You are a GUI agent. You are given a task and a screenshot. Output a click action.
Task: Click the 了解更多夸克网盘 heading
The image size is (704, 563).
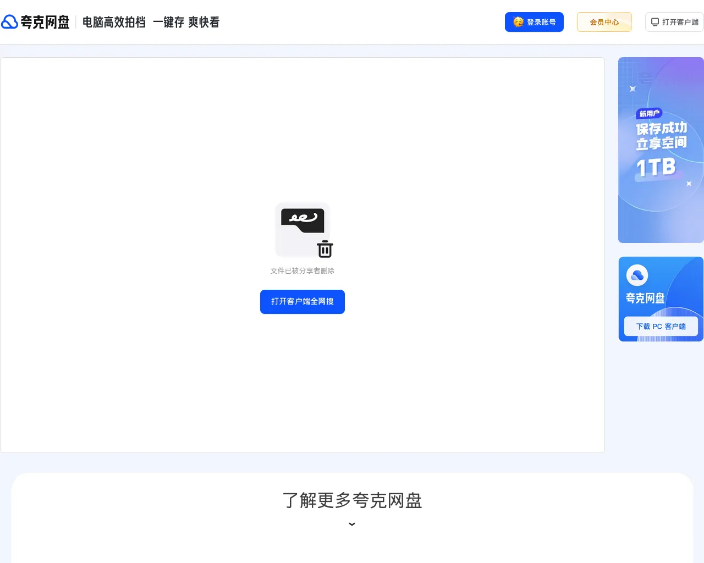352,500
